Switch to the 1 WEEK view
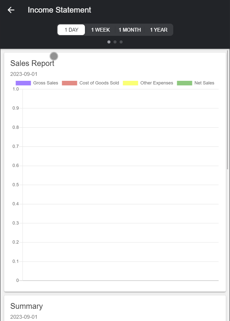The image size is (230, 321). (101, 30)
